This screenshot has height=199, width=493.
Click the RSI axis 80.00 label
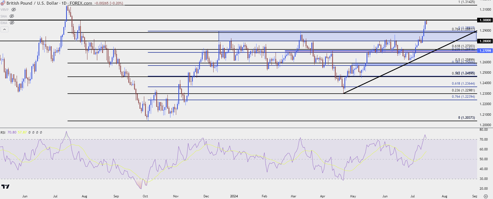484,130
